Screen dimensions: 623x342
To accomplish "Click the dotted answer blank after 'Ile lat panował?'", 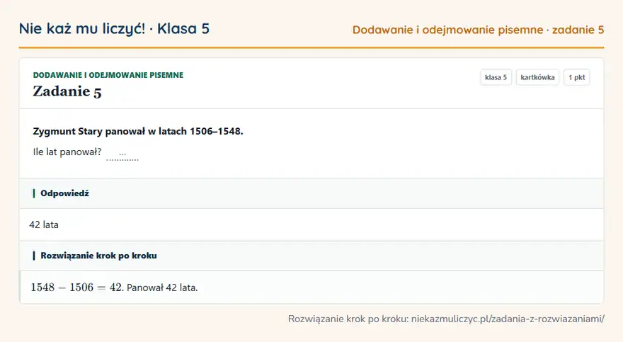I will pyautogui.click(x=122, y=155).
